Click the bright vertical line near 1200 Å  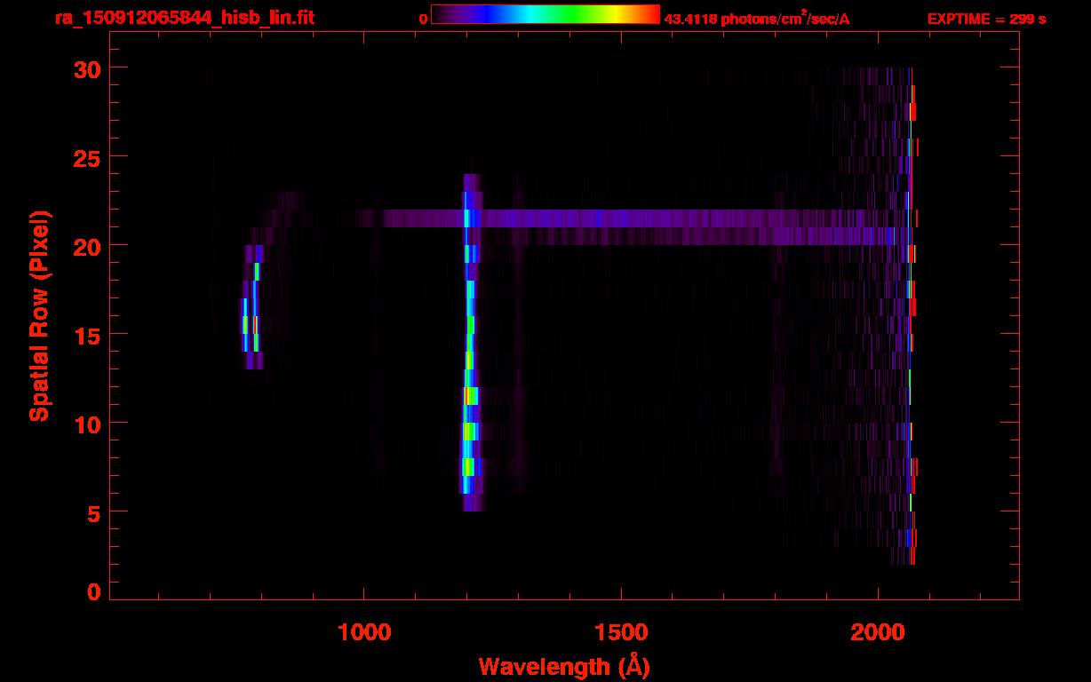pos(470,343)
